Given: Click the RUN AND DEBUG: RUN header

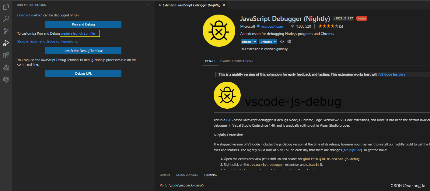Looking at the screenshot, I should click(32, 5).
